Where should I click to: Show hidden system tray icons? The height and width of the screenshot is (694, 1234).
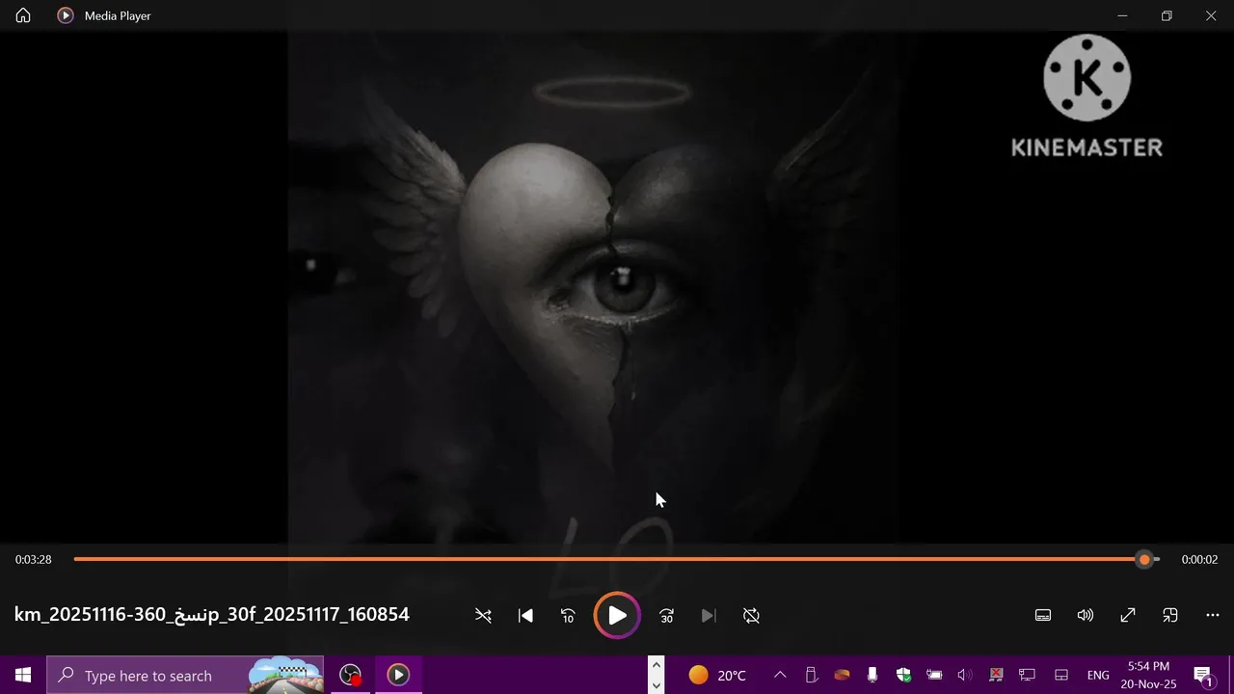(780, 675)
